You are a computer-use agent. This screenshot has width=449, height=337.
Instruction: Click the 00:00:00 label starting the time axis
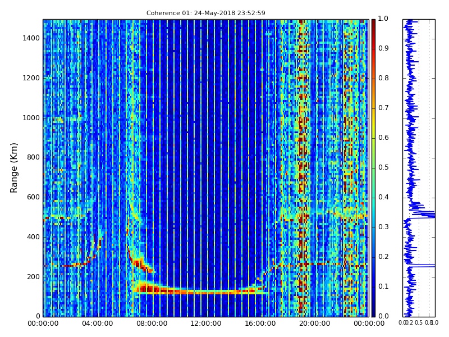43,324
